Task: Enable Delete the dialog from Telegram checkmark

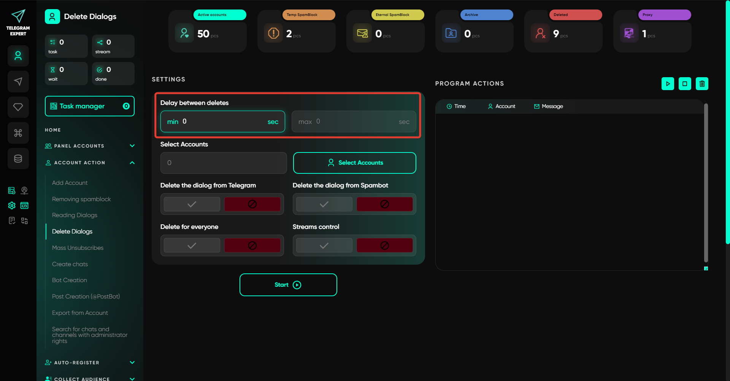Action: [192, 204]
